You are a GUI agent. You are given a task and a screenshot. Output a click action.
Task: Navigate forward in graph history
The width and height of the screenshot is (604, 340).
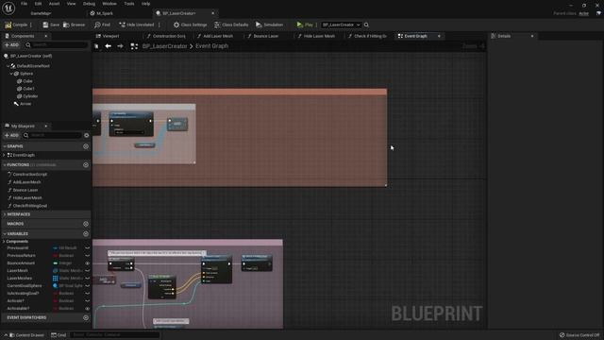(x=120, y=46)
